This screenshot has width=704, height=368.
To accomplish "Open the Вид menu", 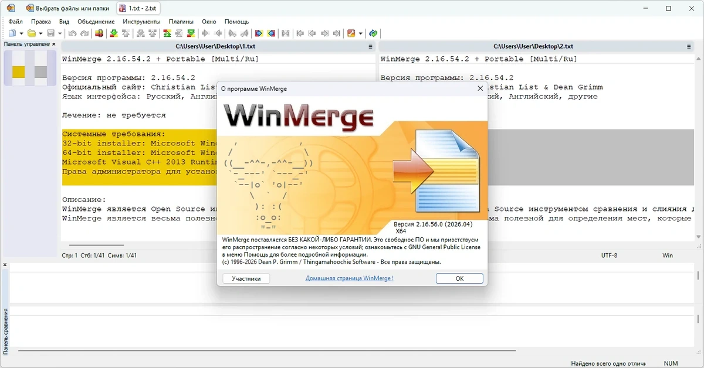I will (x=64, y=22).
